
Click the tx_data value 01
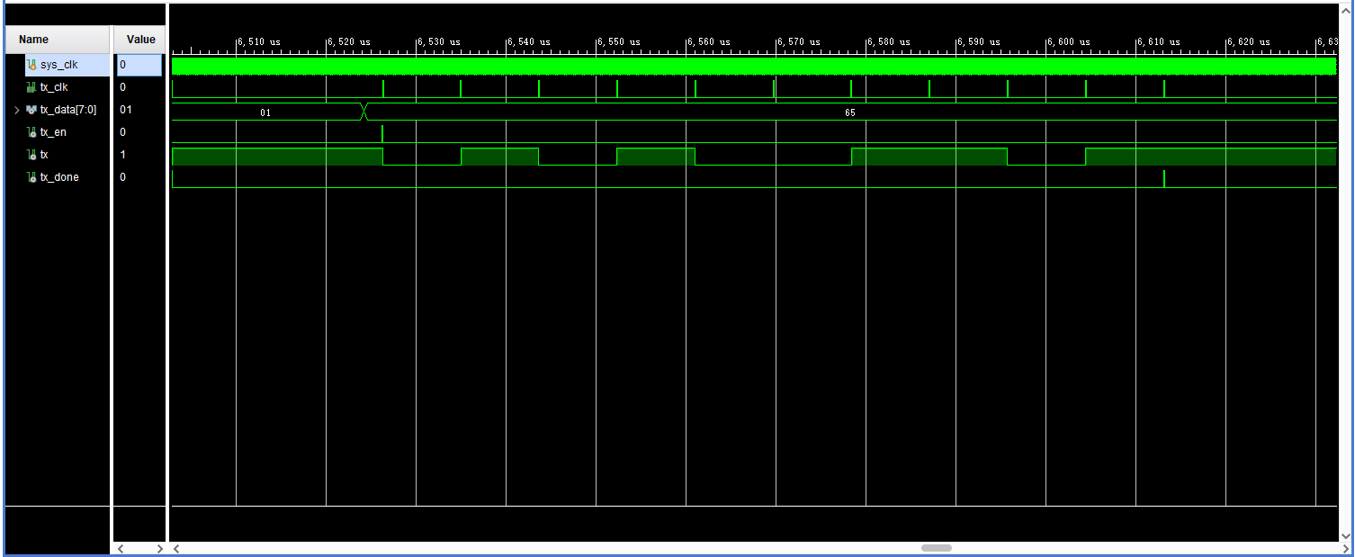pyautogui.click(x=126, y=110)
